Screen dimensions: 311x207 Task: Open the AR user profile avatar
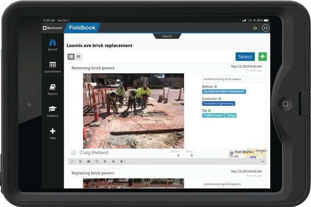pyautogui.click(x=266, y=28)
